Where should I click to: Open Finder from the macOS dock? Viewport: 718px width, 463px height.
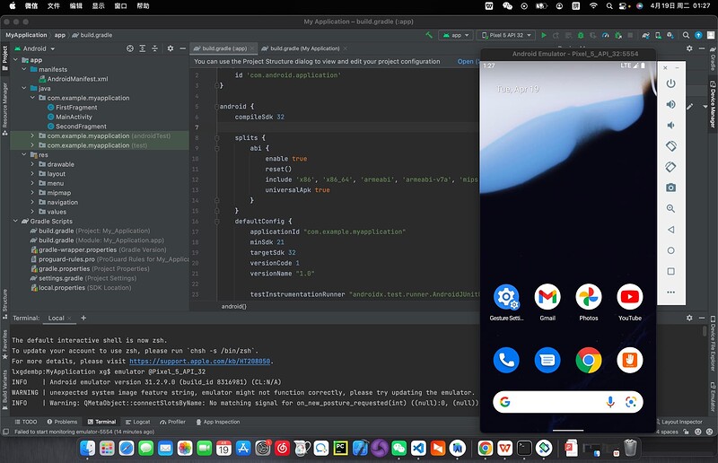tap(87, 448)
